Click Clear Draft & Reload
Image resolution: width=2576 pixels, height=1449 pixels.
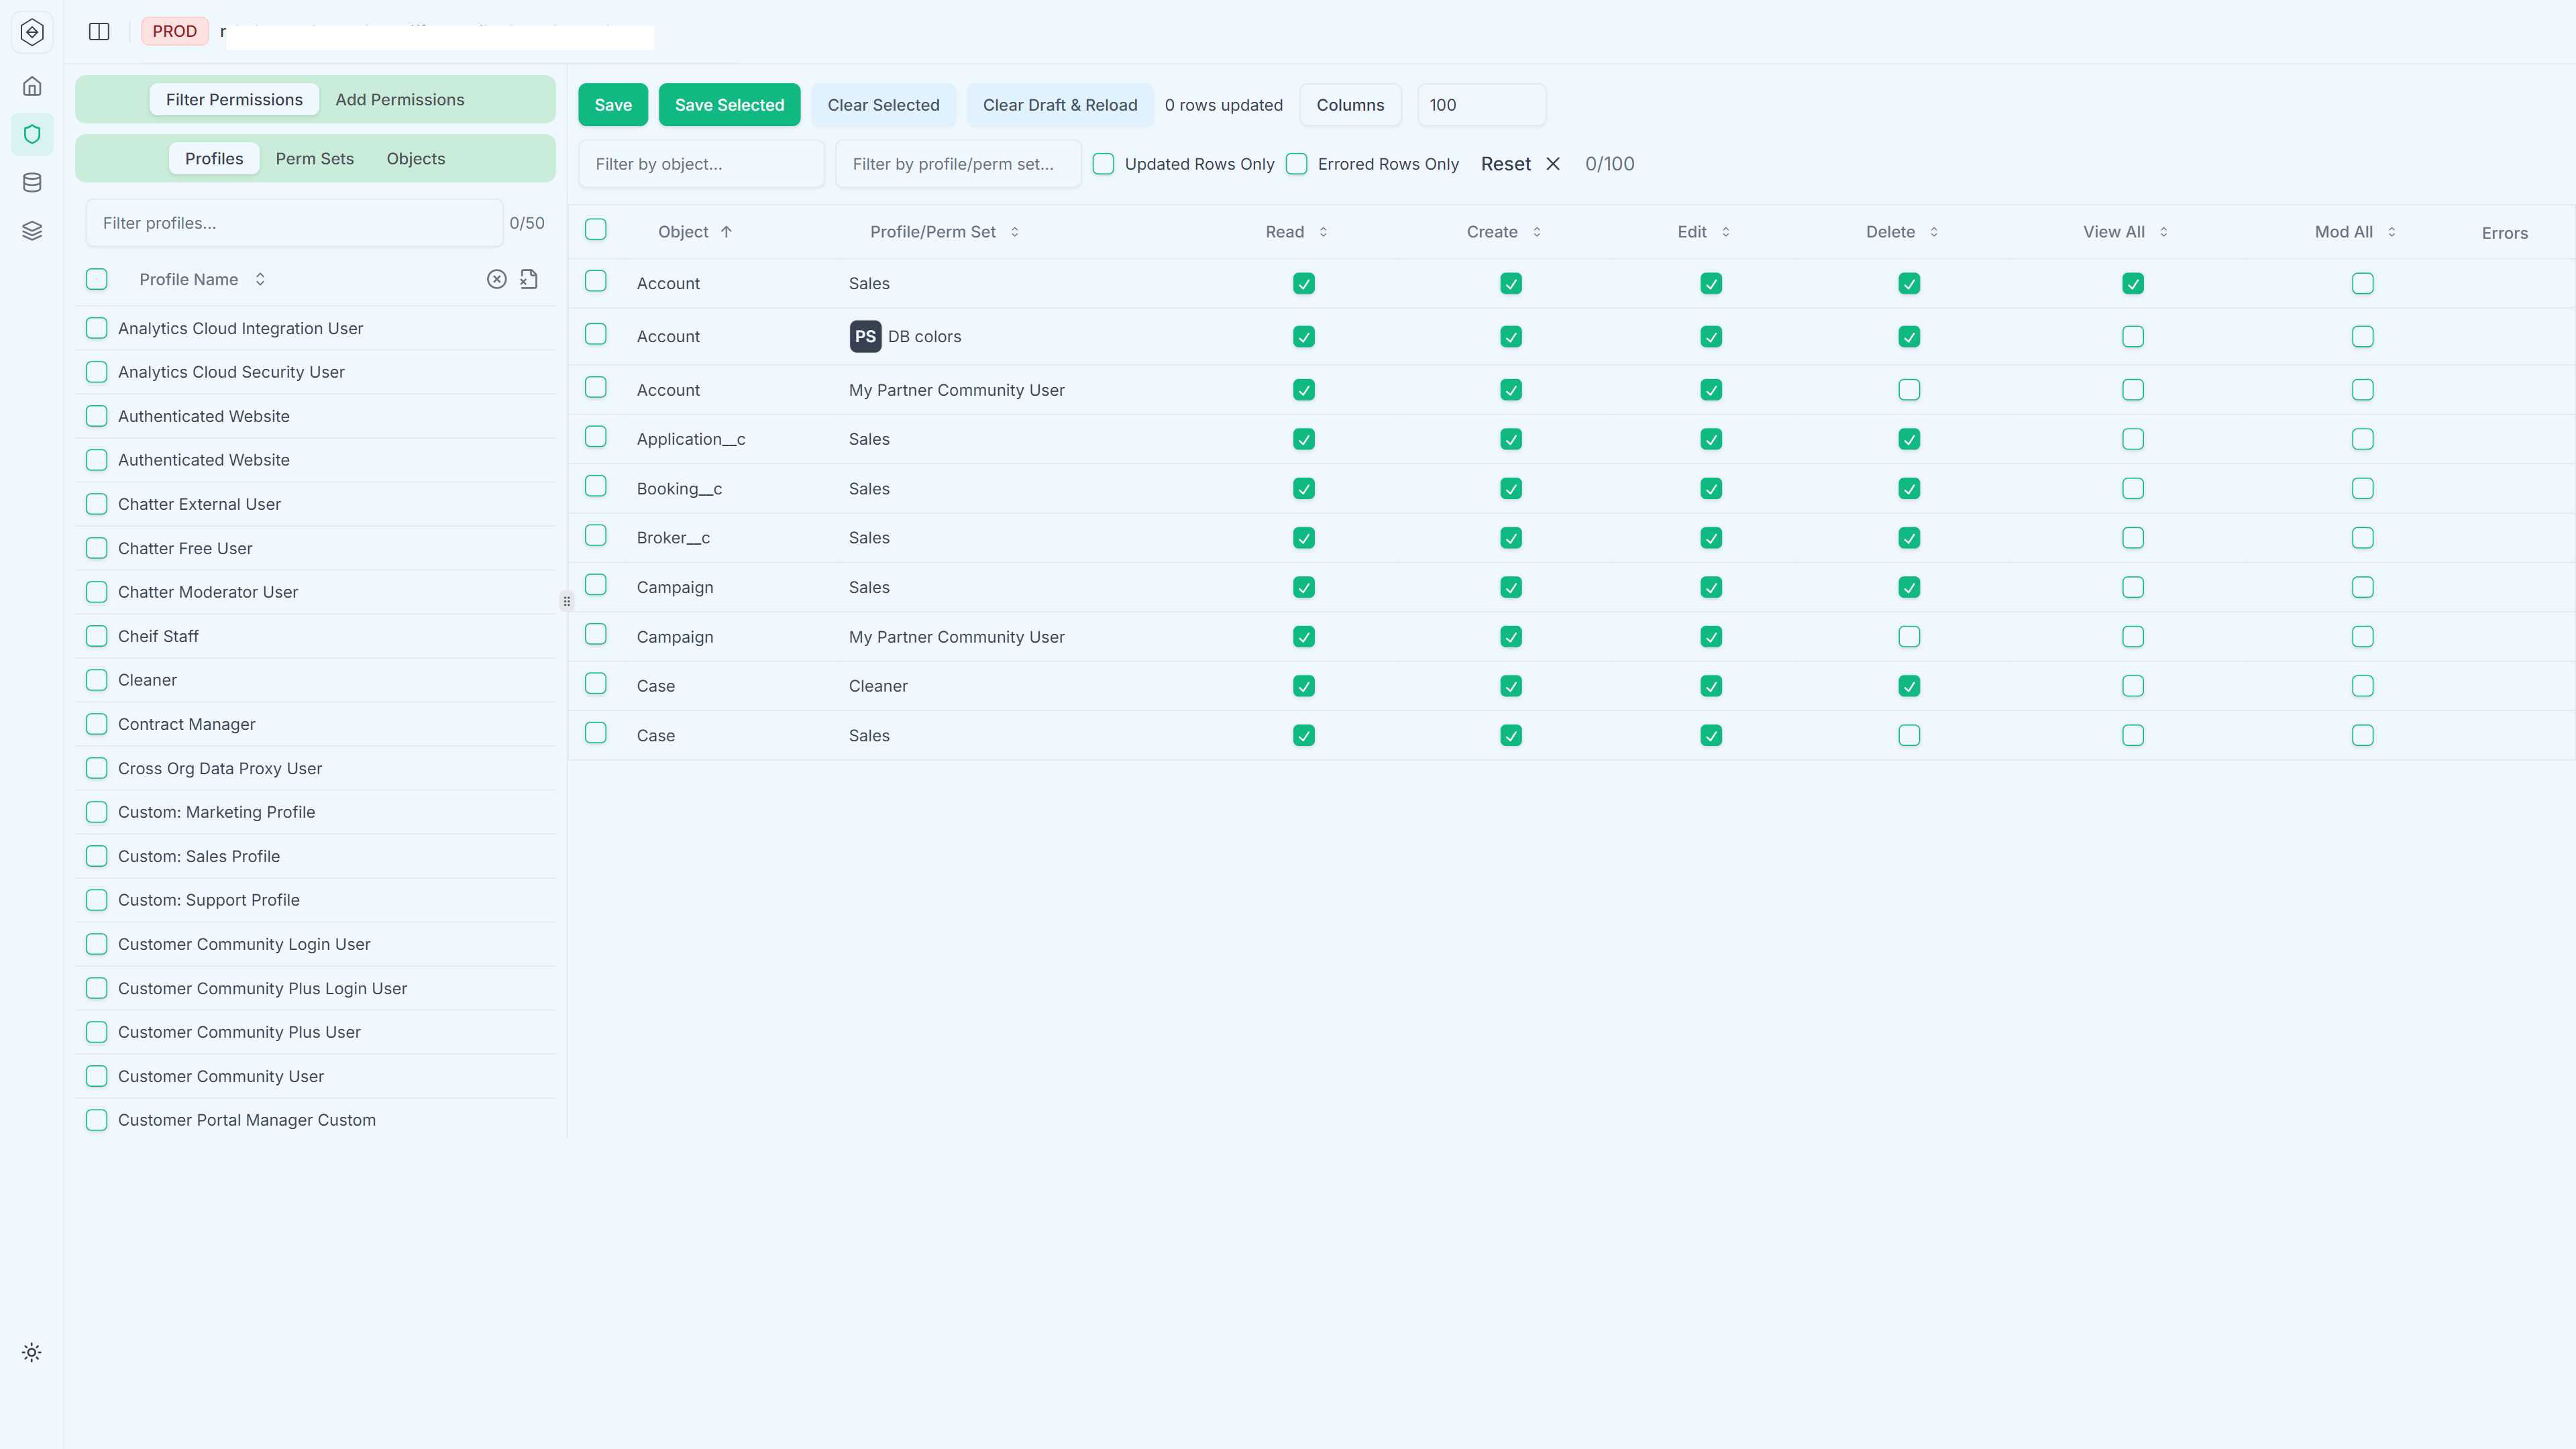[x=1060, y=104]
